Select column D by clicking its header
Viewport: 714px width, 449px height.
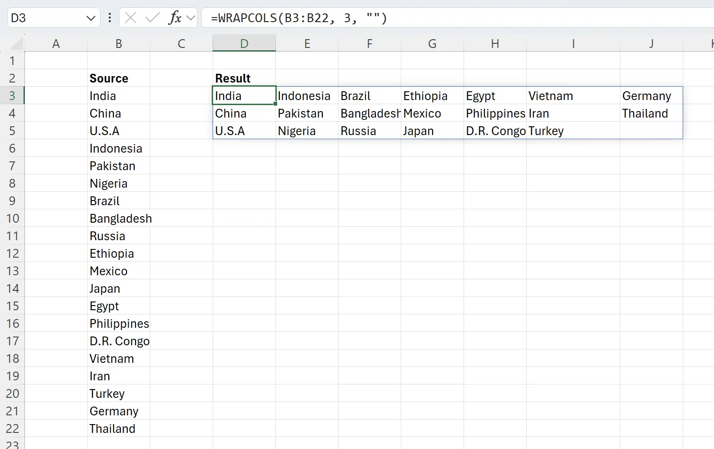[244, 43]
